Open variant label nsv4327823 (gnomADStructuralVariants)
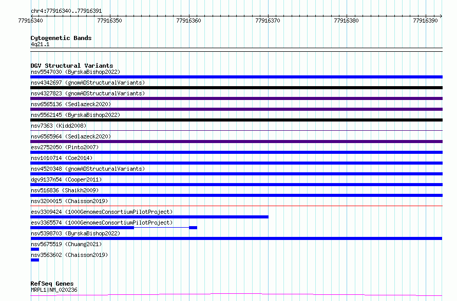This screenshot has width=457, height=301. coord(88,93)
